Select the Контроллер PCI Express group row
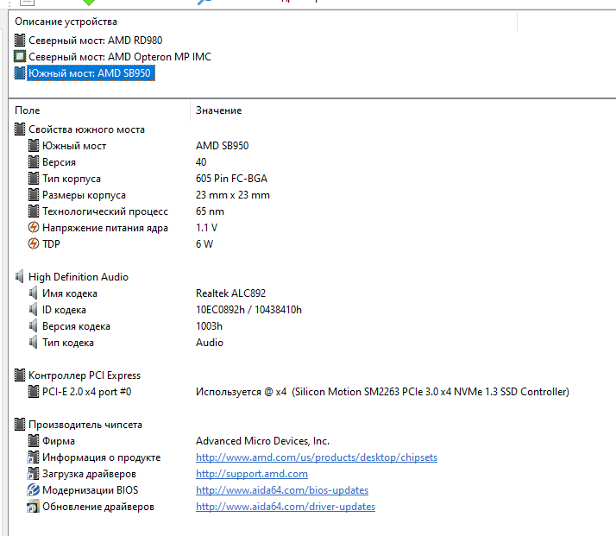Screen dimensions: 616x536 (85, 375)
